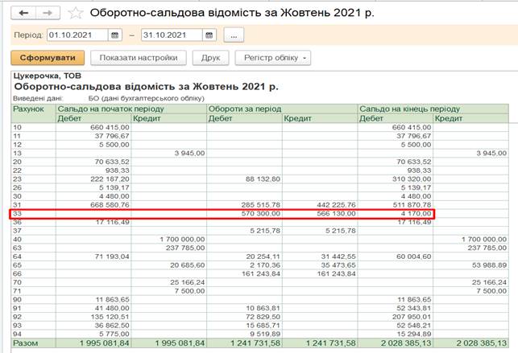518x353 pixels.
Task: Click the period selection ellipsis button
Action: [234, 35]
